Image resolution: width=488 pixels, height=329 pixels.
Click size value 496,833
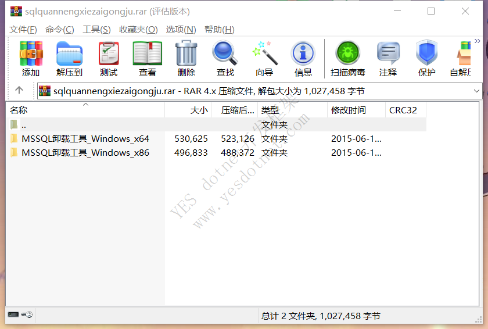click(x=191, y=152)
